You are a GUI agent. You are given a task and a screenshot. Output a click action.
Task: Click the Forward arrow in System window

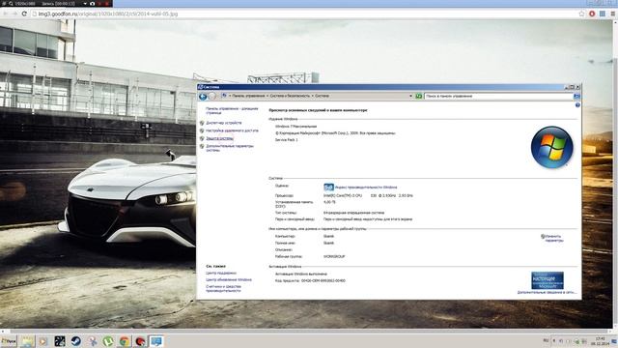tap(212, 96)
